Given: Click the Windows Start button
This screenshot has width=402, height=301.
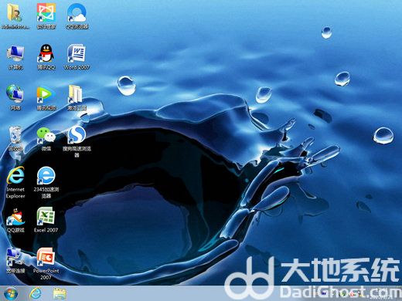Looking at the screenshot, I should pos(11,293).
